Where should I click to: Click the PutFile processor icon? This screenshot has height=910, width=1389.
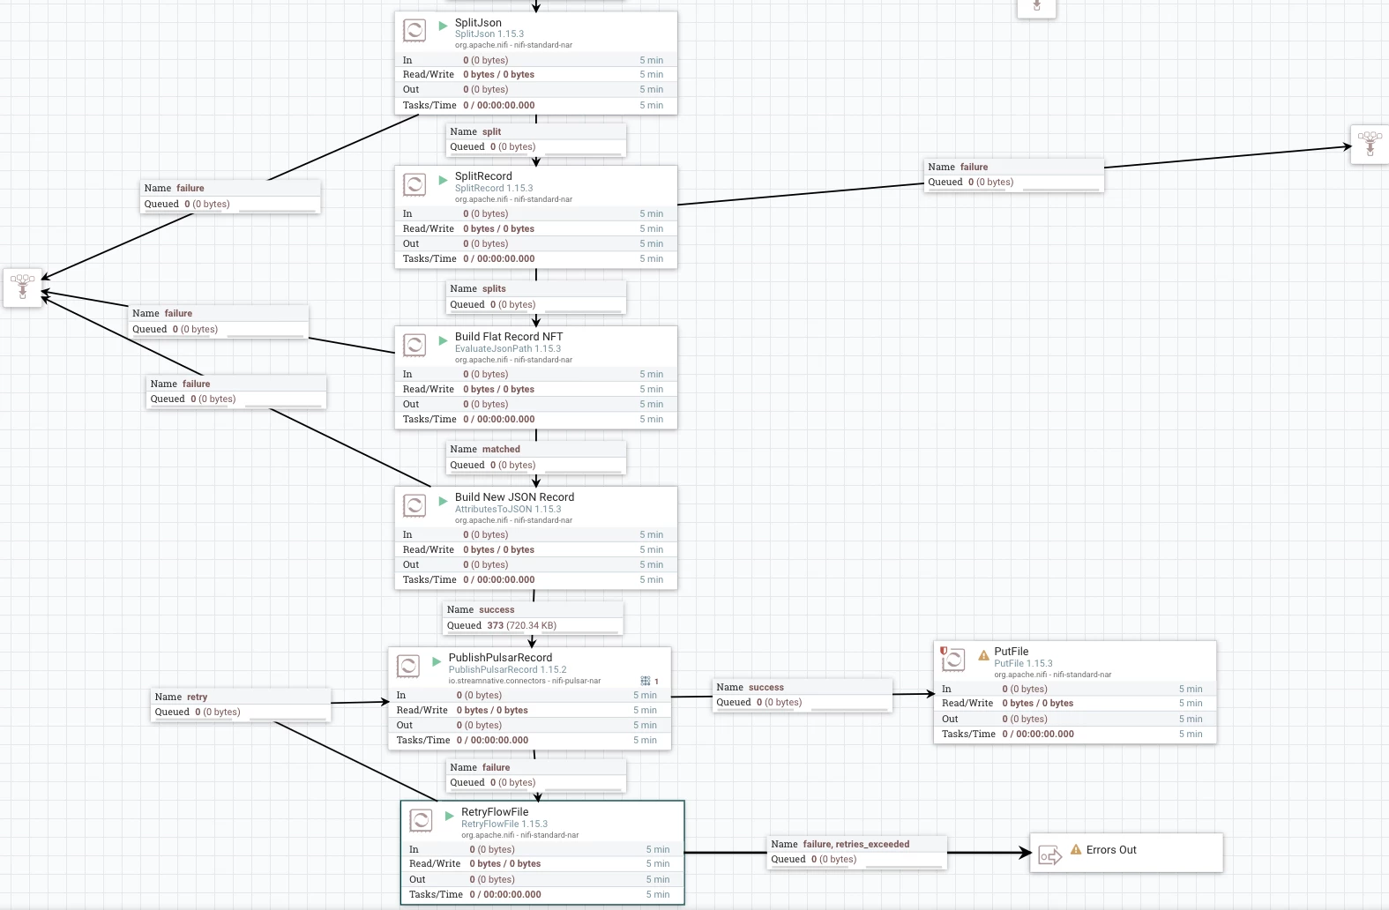click(953, 660)
